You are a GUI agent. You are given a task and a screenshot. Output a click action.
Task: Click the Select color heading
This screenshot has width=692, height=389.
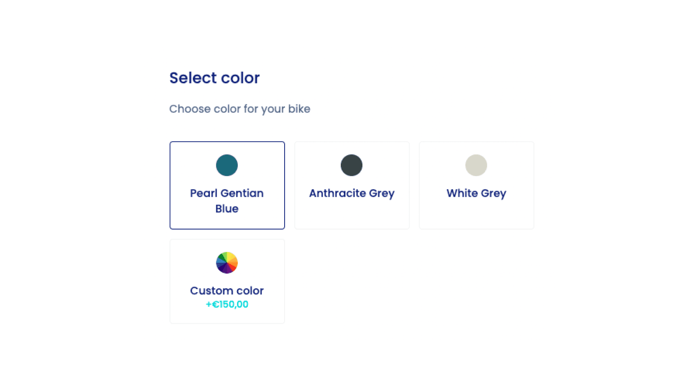tap(215, 78)
